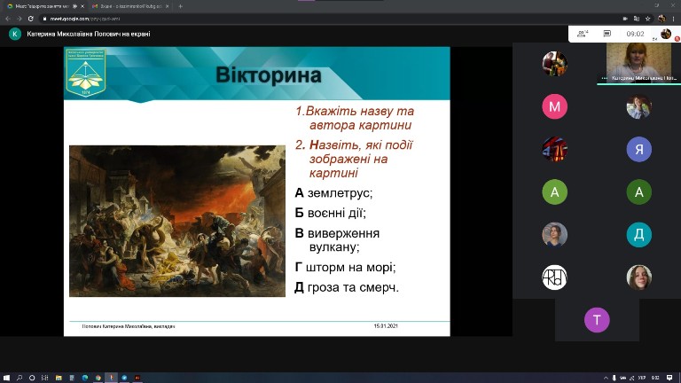Open Microsoft Edge from the taskbar

pos(85,378)
